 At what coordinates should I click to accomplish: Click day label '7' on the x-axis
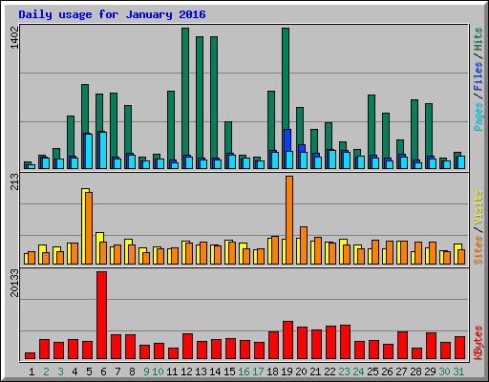coord(117,371)
